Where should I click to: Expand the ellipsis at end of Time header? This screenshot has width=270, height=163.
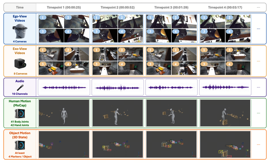[x=258, y=8]
